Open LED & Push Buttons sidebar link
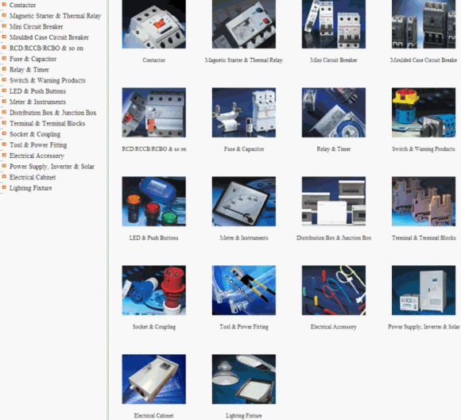 pyautogui.click(x=37, y=91)
